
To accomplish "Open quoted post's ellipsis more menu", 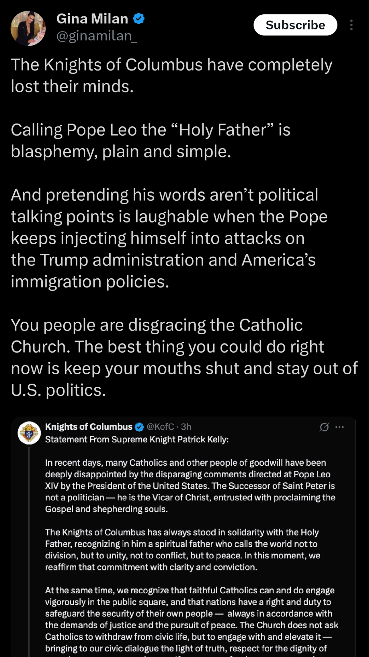I will point(340,427).
